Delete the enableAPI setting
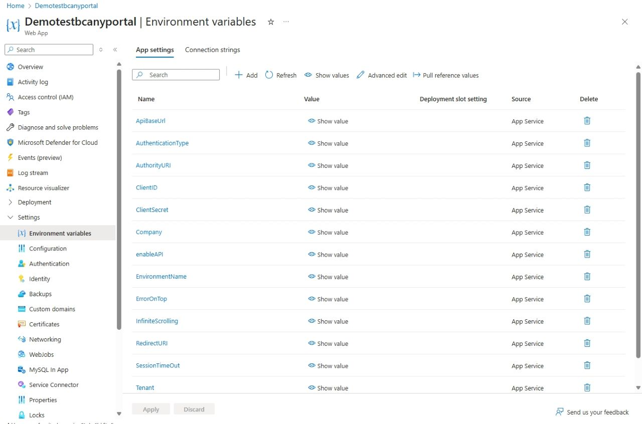 pos(587,254)
